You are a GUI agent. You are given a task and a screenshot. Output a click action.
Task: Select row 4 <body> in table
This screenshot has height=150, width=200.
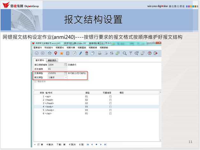[97, 107]
